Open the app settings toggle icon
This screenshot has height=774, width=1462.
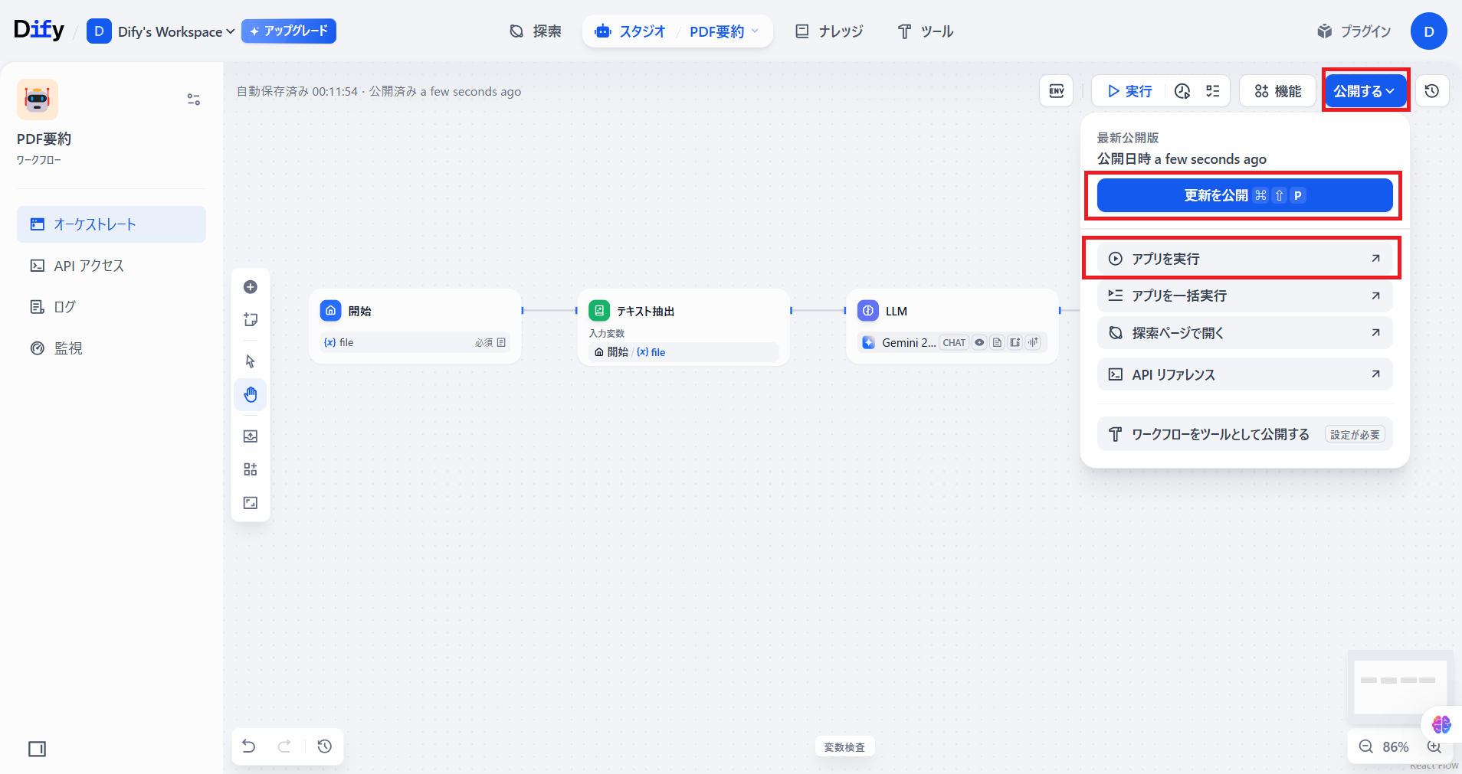[x=193, y=100]
